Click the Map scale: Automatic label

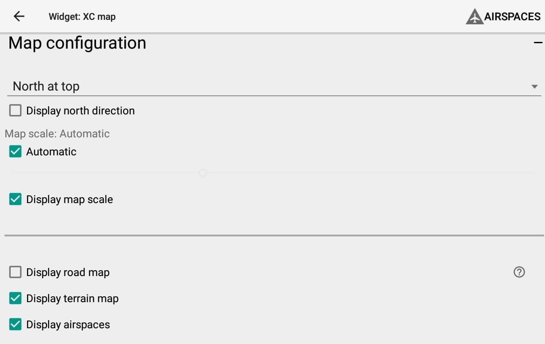coord(57,134)
